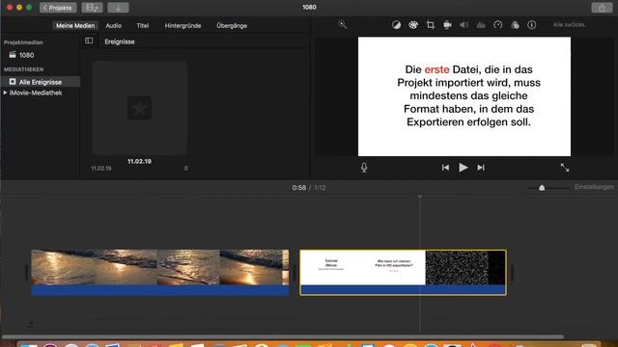Click the background music note icon
The height and width of the screenshot is (347, 618).
point(30,325)
